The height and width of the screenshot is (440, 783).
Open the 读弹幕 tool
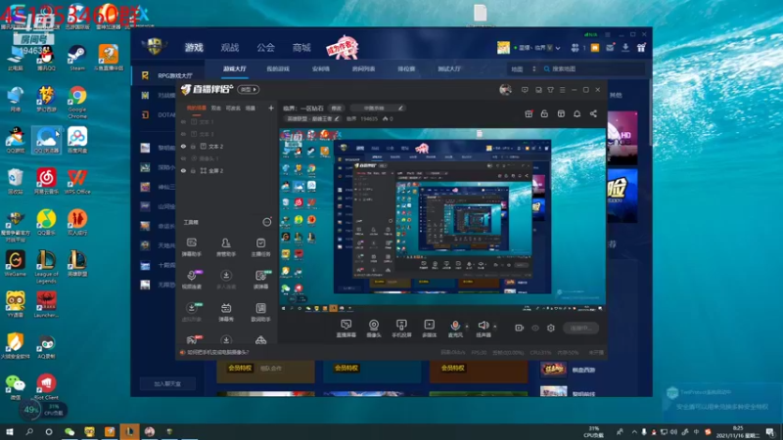260,280
